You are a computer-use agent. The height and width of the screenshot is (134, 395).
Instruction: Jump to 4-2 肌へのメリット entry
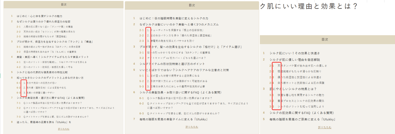coord(48,67)
